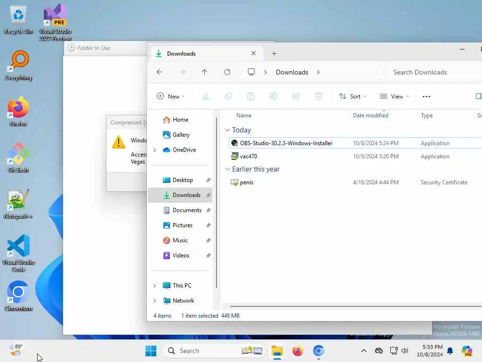This screenshot has width=482, height=362.
Task: Show hidden system tray icons
Action: (x=364, y=351)
